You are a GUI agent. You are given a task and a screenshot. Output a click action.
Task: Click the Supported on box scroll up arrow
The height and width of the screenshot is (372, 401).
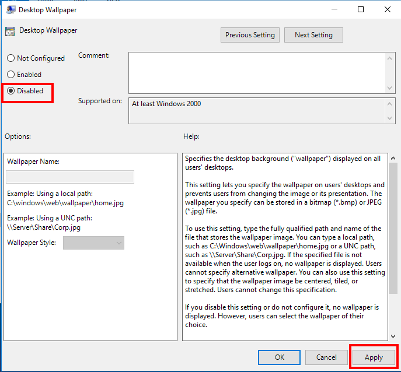pyautogui.click(x=389, y=104)
